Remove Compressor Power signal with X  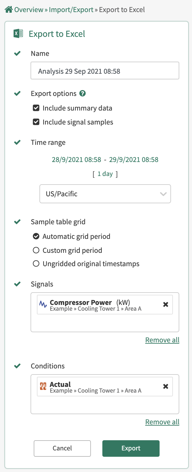[x=166, y=304]
